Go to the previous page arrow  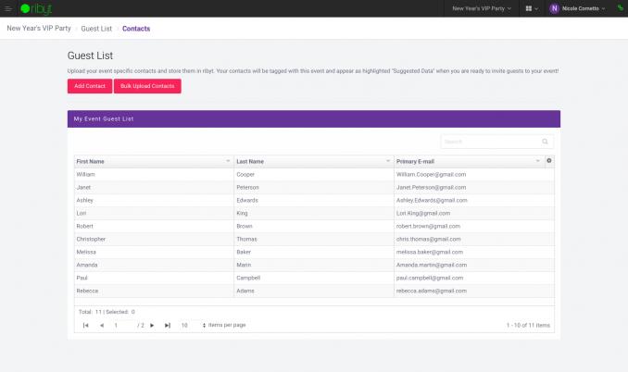coord(102,326)
